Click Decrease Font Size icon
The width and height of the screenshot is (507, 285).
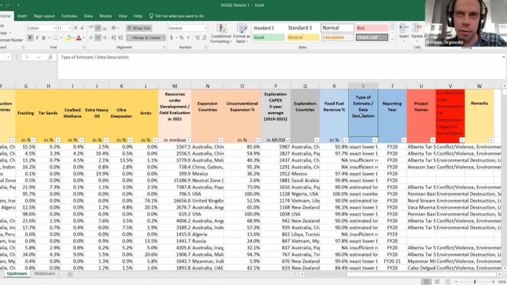coord(82,28)
